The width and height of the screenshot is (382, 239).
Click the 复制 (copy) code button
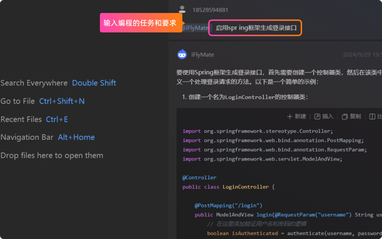point(351,116)
